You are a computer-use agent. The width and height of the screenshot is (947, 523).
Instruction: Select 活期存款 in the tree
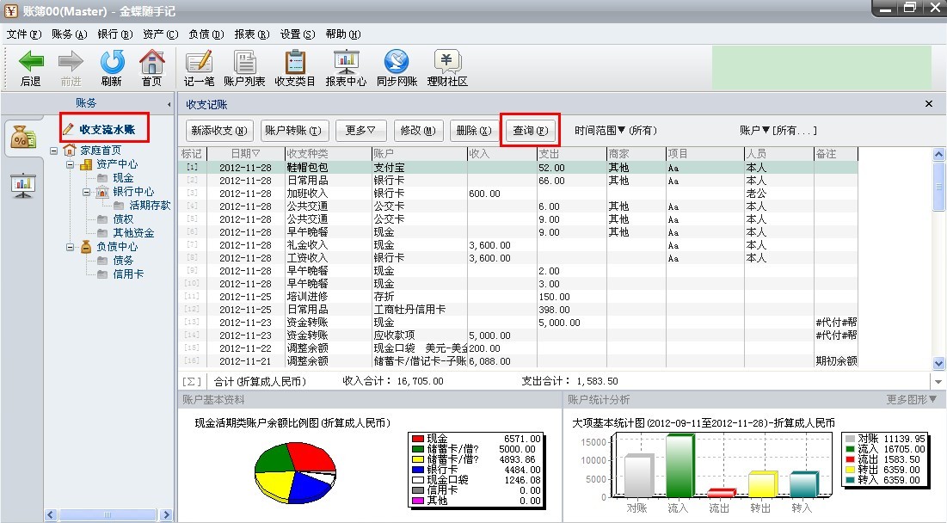(150, 206)
